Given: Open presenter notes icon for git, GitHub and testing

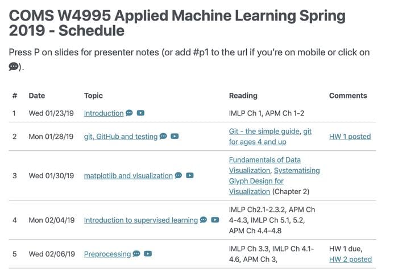Looking at the screenshot, I should coord(163,136).
